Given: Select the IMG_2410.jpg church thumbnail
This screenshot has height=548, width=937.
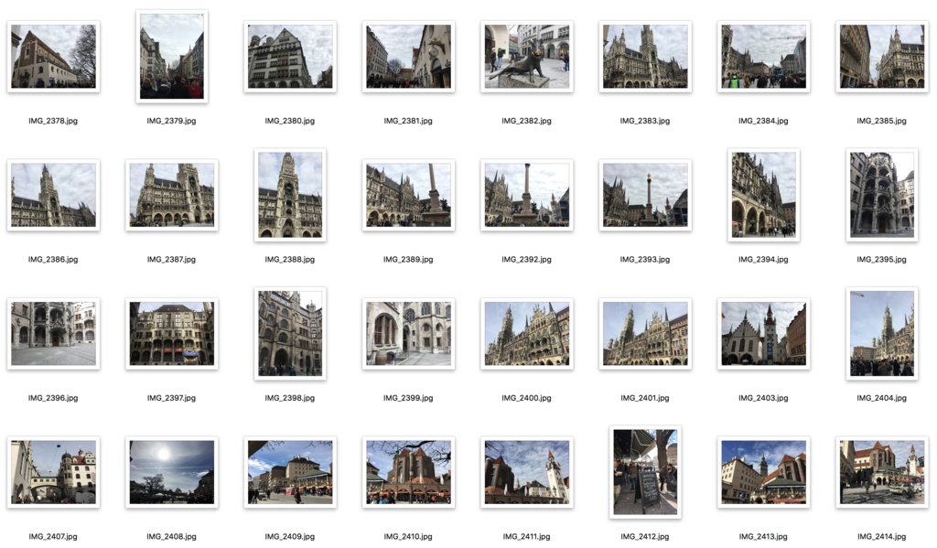Looking at the screenshot, I should point(408,473).
